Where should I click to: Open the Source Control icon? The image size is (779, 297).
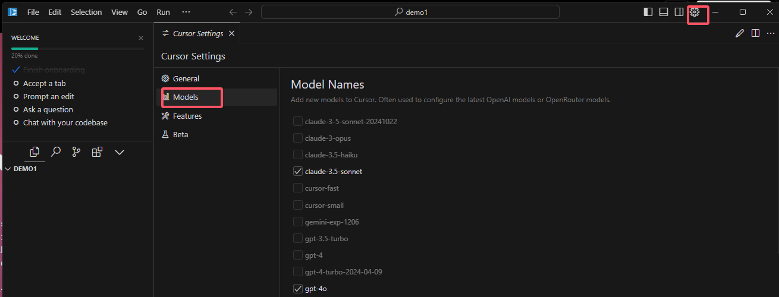(76, 152)
